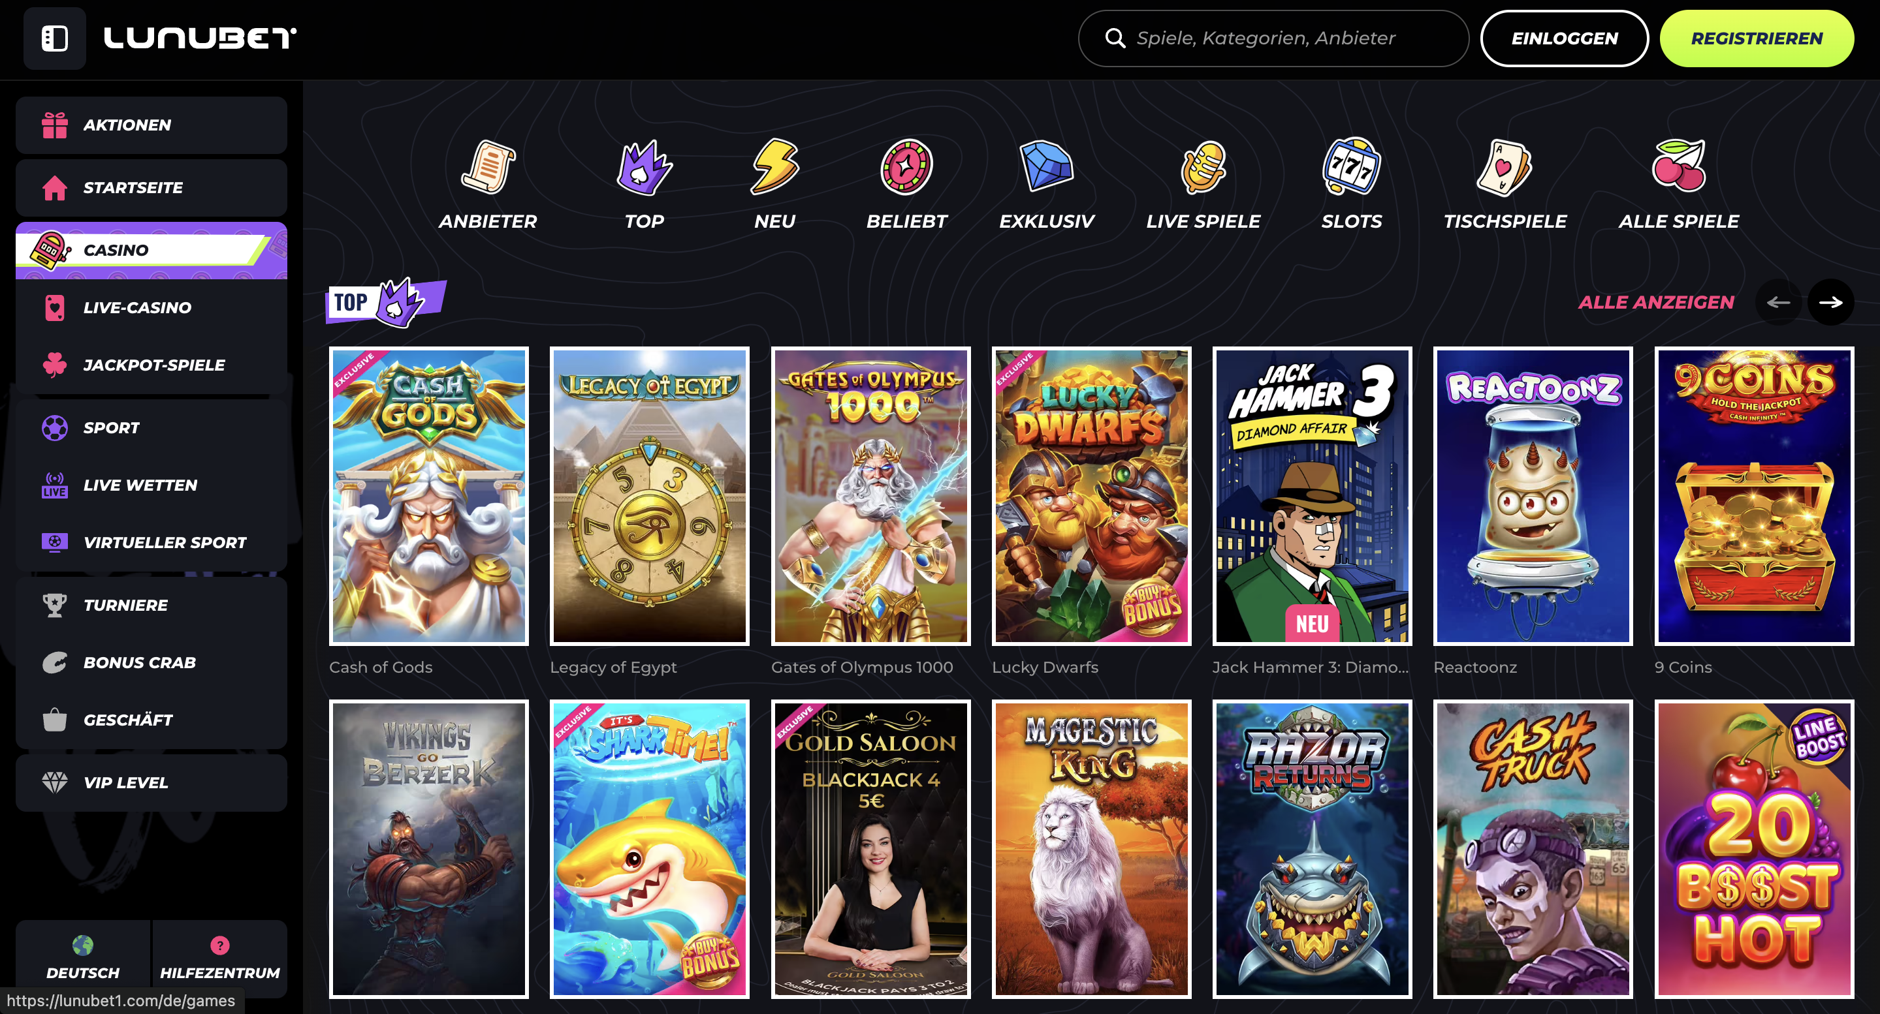The width and height of the screenshot is (1880, 1014).
Task: Open the Neu lightning bolt category
Action: 775,167
